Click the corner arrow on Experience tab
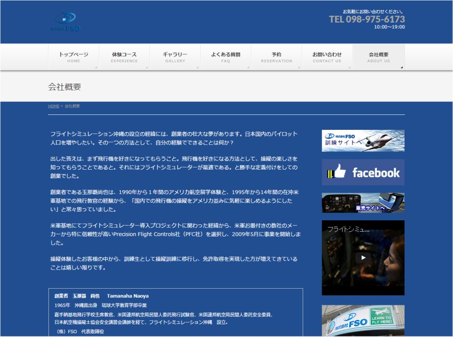 coord(147,67)
